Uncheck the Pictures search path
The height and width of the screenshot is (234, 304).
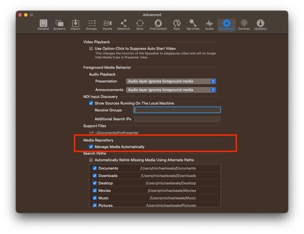click(x=95, y=205)
